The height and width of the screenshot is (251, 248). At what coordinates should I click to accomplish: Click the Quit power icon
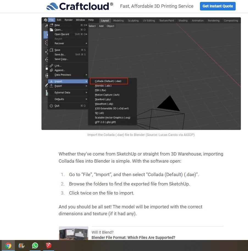coord(51,106)
